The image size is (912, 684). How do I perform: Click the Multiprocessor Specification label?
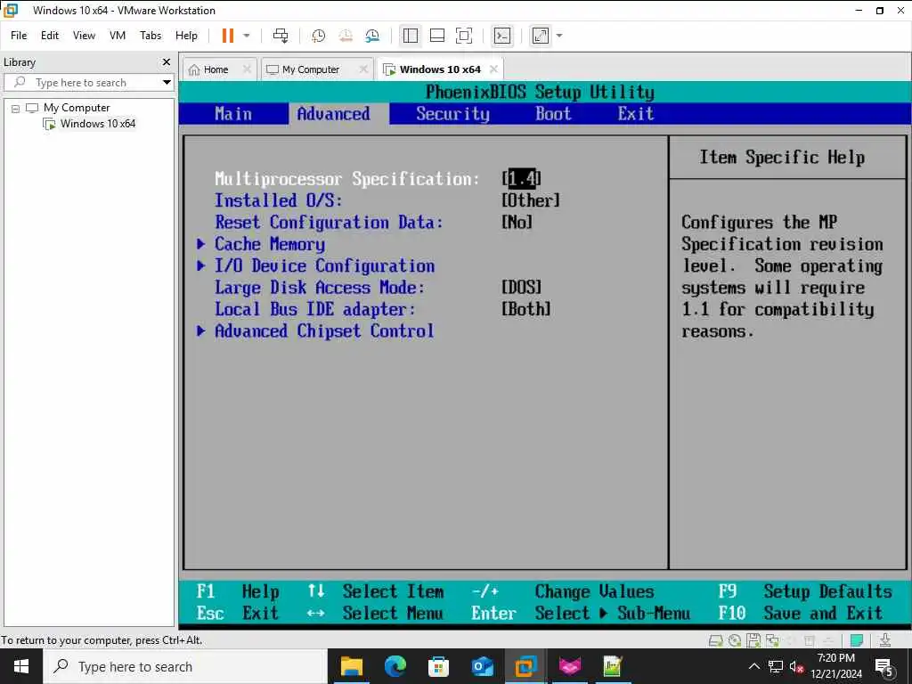(347, 179)
